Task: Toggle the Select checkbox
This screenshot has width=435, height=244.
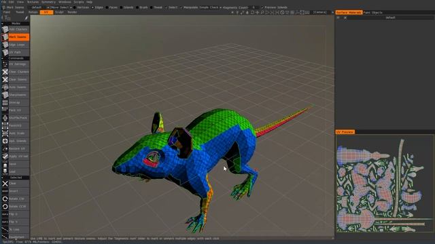Action: click(167, 7)
